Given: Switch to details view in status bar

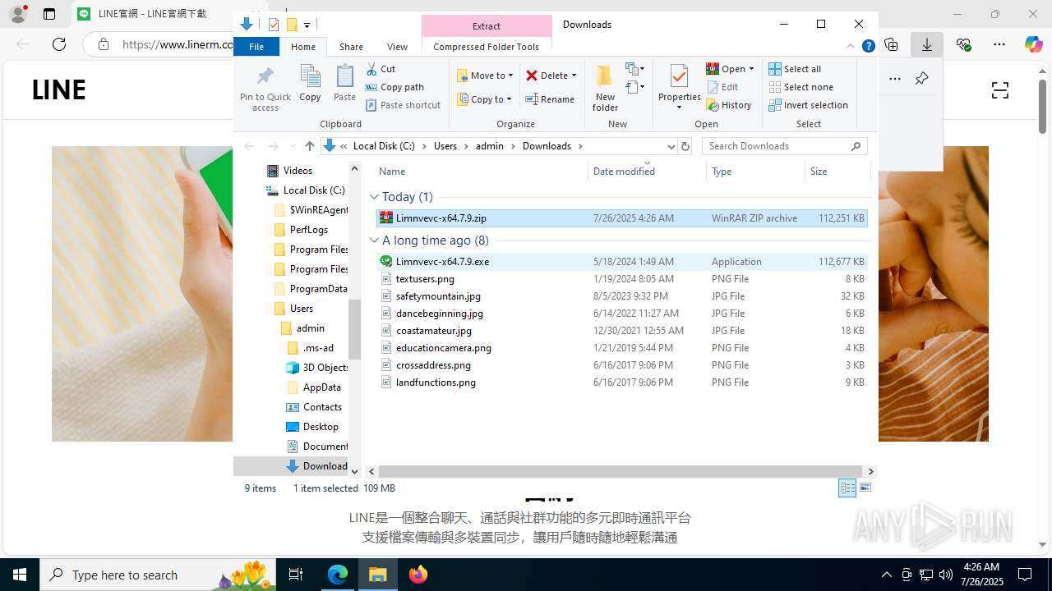Looking at the screenshot, I should pyautogui.click(x=847, y=488).
